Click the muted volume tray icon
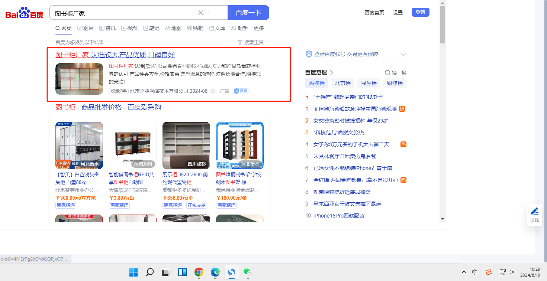This screenshot has width=547, height=281. pos(512,272)
